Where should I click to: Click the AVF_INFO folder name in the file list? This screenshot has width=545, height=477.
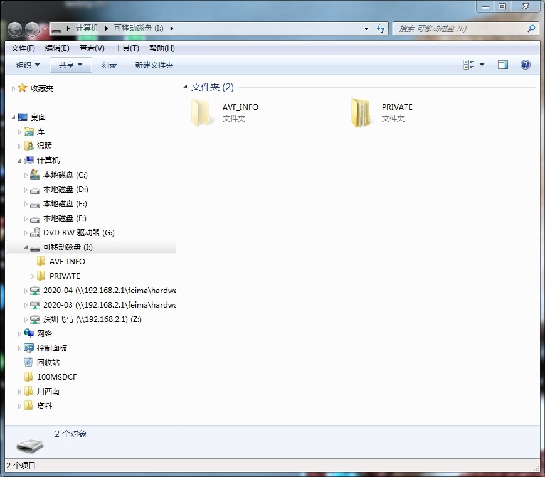click(240, 107)
